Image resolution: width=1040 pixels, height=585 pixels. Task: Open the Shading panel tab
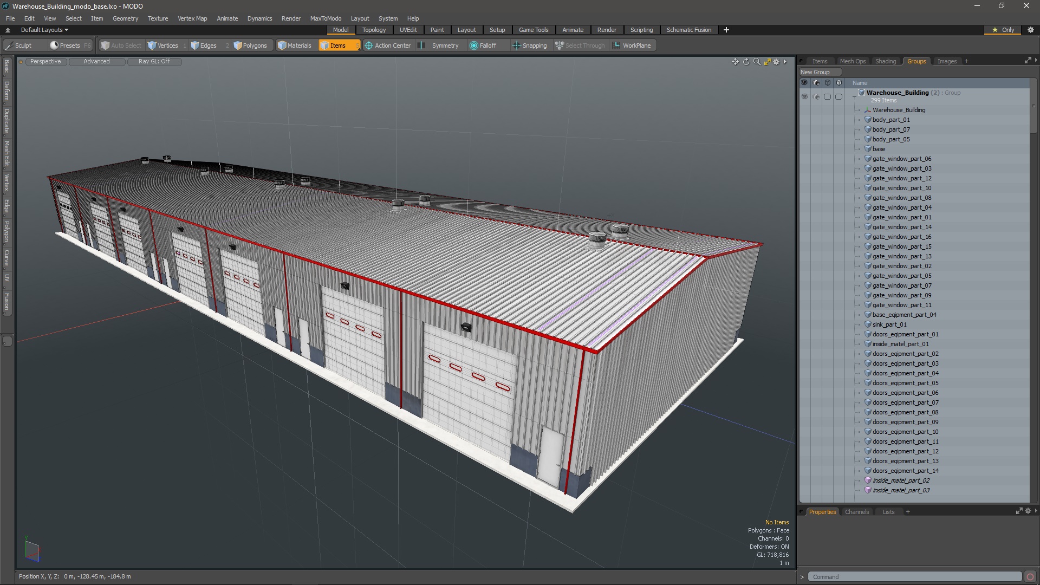click(886, 61)
